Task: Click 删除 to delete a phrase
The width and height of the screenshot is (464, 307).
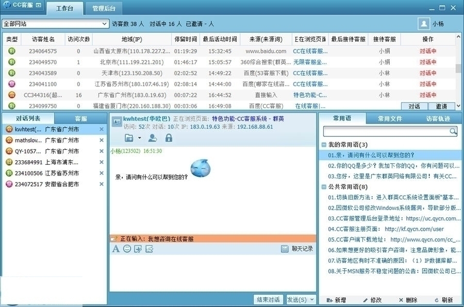Action: [x=408, y=300]
